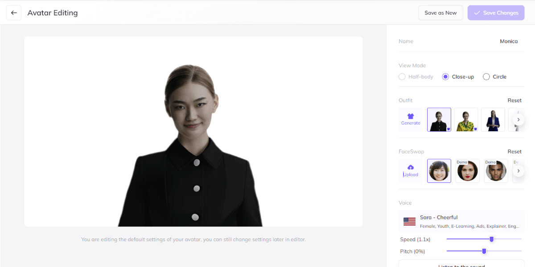This screenshot has height=267, width=535.
Task: Click the avatar preview image
Action: pyautogui.click(x=193, y=132)
